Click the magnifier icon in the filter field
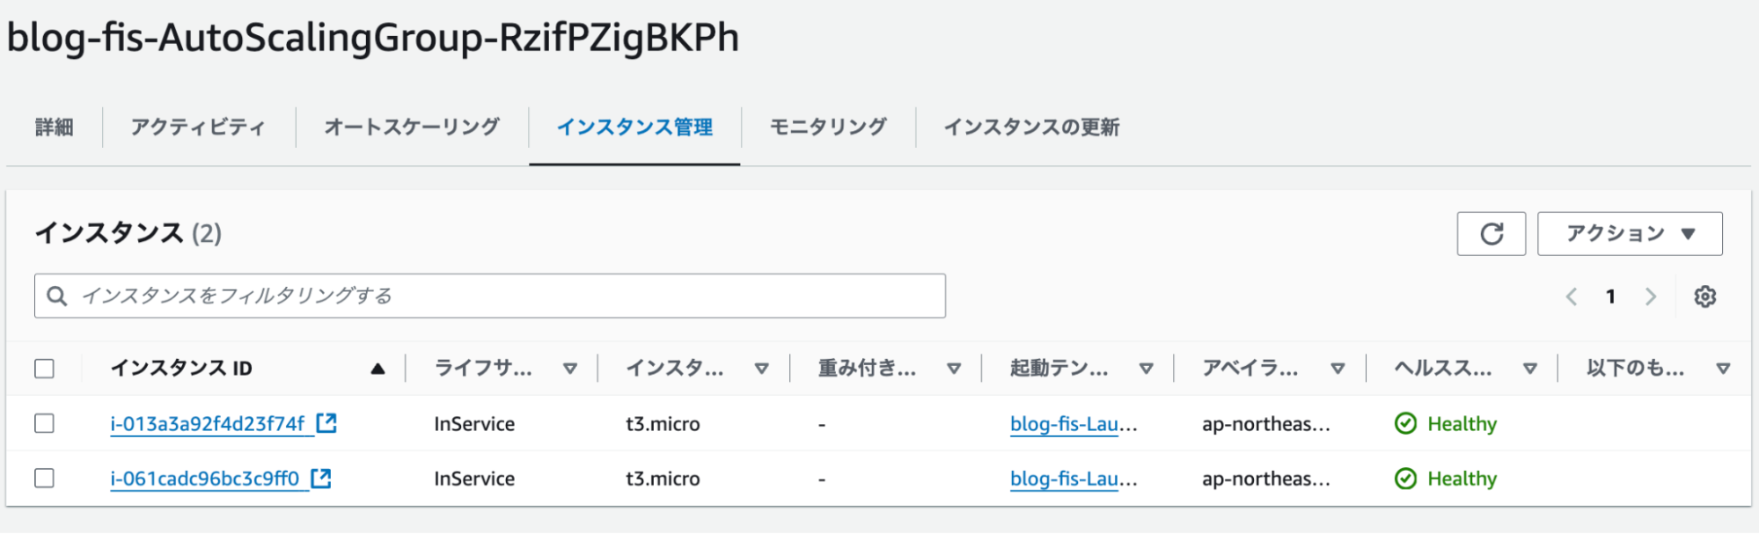 coord(57,294)
